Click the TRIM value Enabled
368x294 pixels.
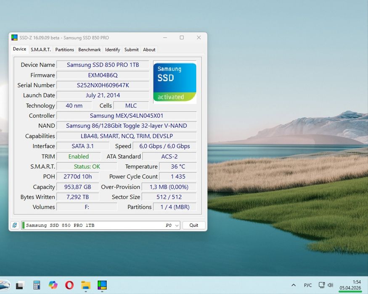(79, 156)
